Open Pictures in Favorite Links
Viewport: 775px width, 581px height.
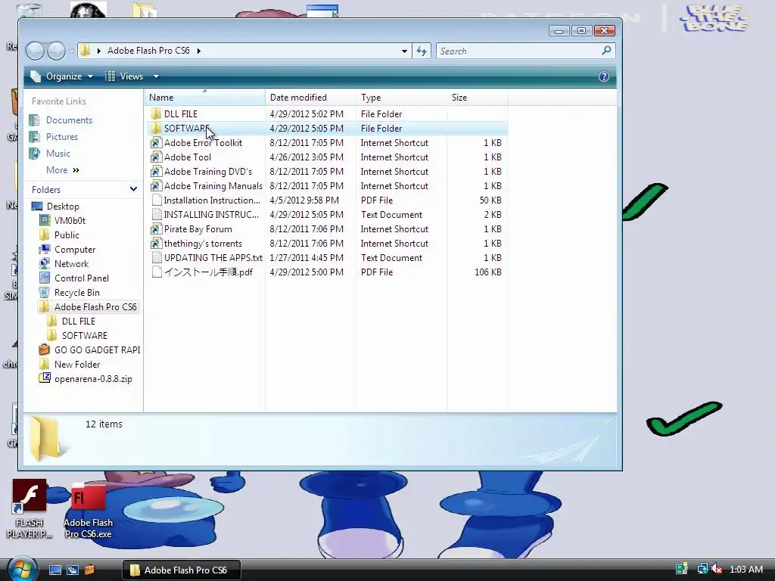coord(62,137)
